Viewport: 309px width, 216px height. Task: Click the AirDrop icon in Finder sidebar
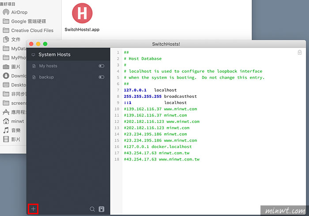[6, 12]
